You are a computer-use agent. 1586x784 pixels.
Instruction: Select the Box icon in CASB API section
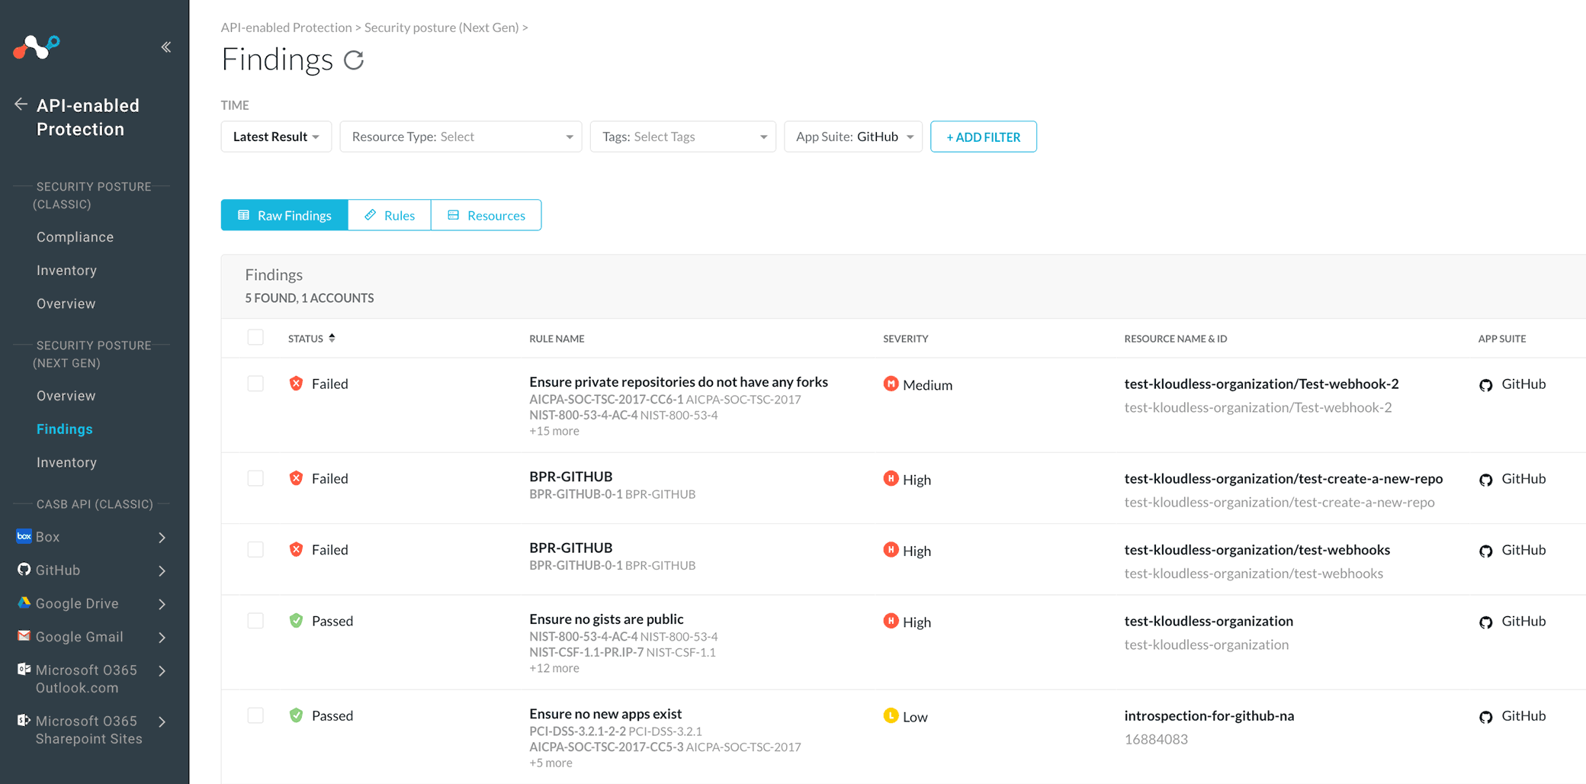(24, 536)
